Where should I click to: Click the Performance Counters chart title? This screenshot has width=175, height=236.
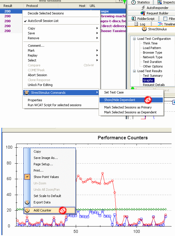tap(123, 138)
